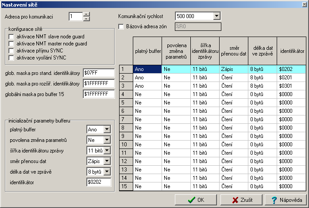Open the Komunikační rychlost dropdown
309x208 pixels.
click(216, 16)
